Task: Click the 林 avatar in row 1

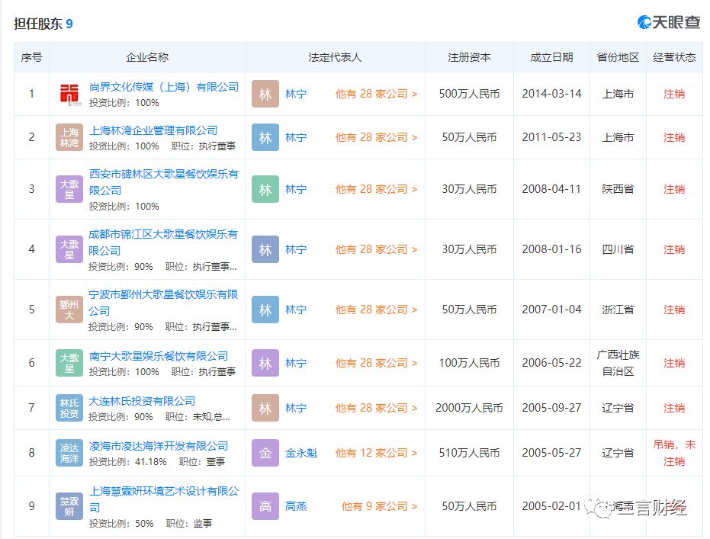Action: pyautogui.click(x=265, y=94)
